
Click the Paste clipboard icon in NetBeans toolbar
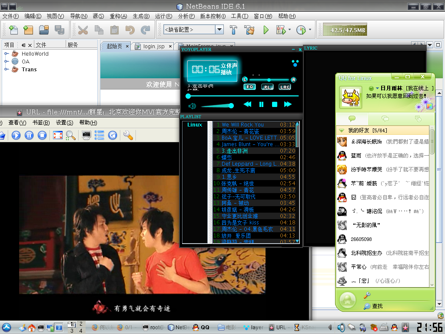coord(114,30)
